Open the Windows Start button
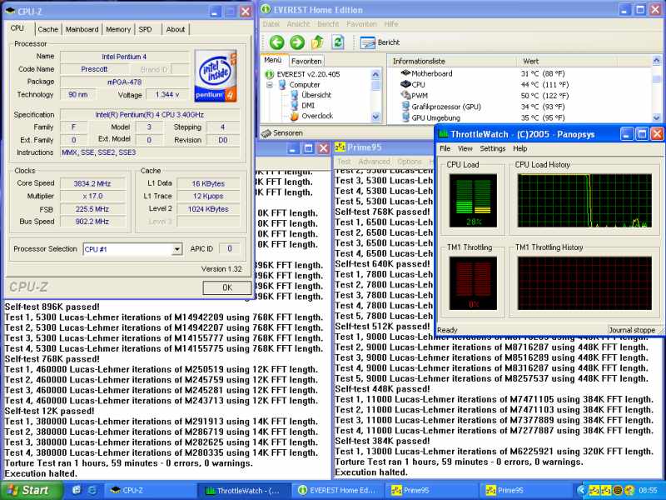Viewport: 666px width, 500px height. (x=31, y=490)
